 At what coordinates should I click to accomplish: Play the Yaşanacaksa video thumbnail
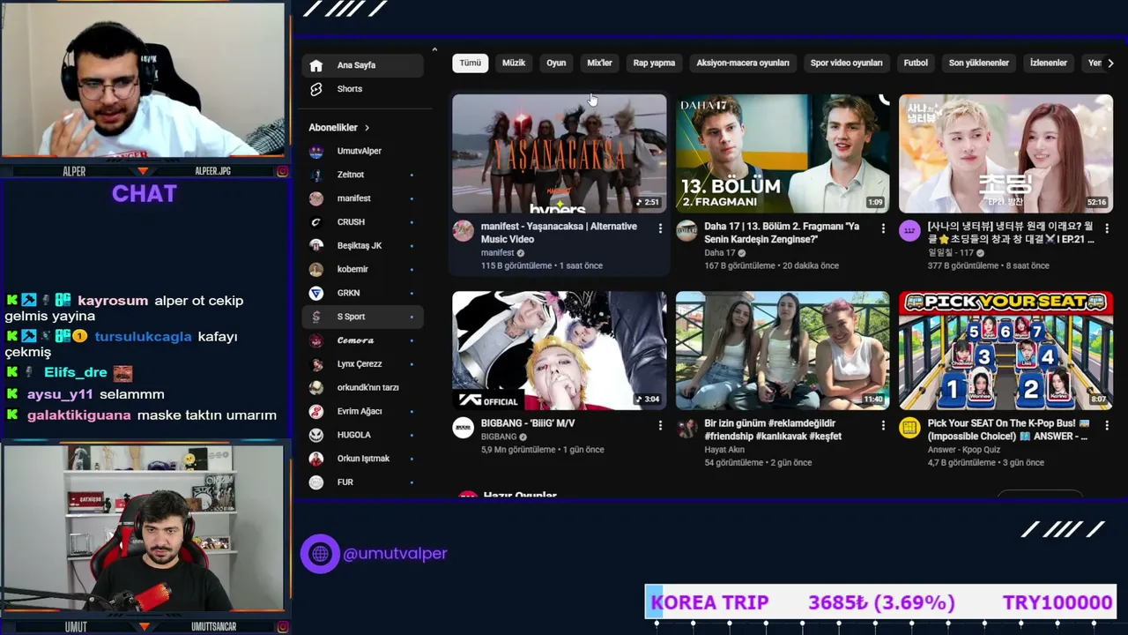coord(559,153)
